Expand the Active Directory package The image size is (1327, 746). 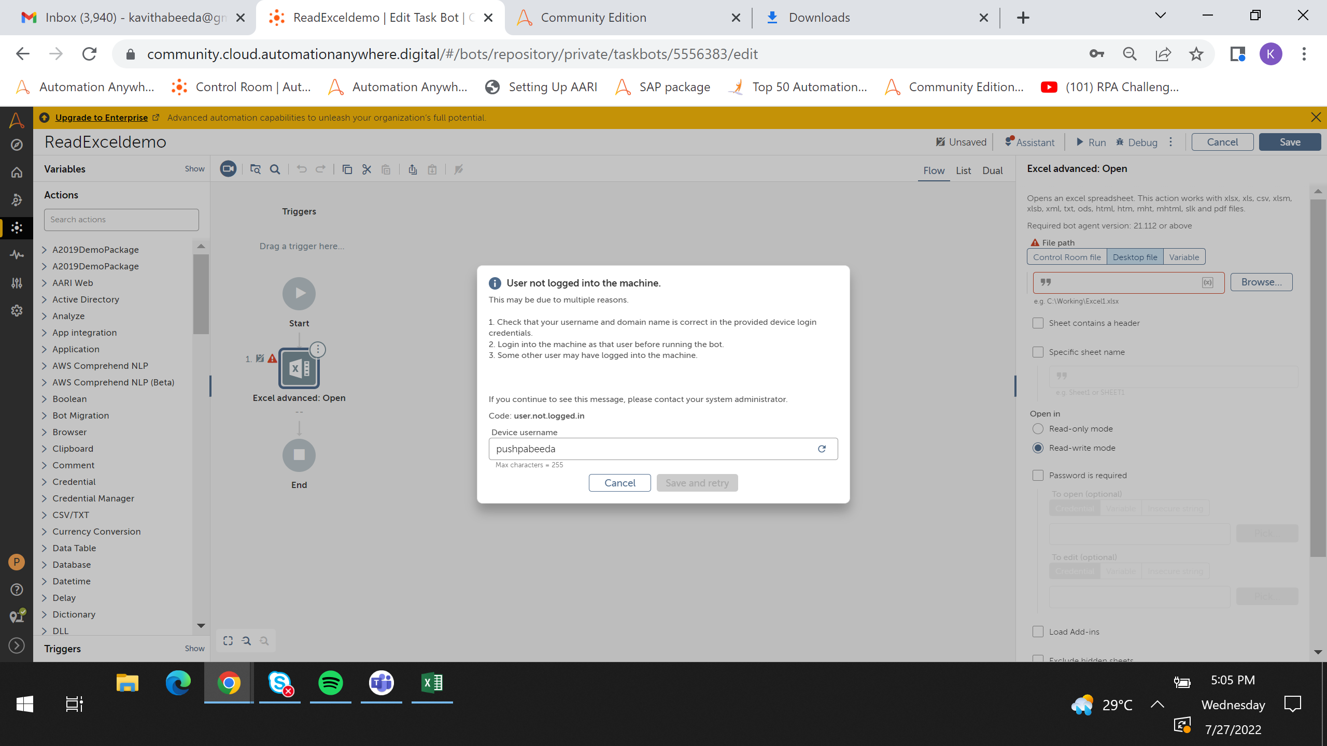click(x=45, y=299)
